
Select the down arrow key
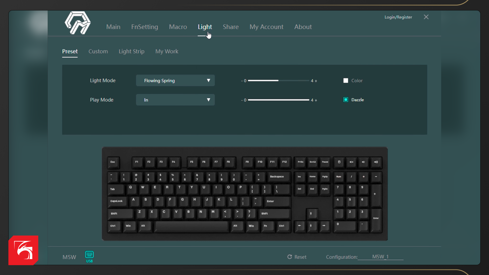click(x=312, y=226)
